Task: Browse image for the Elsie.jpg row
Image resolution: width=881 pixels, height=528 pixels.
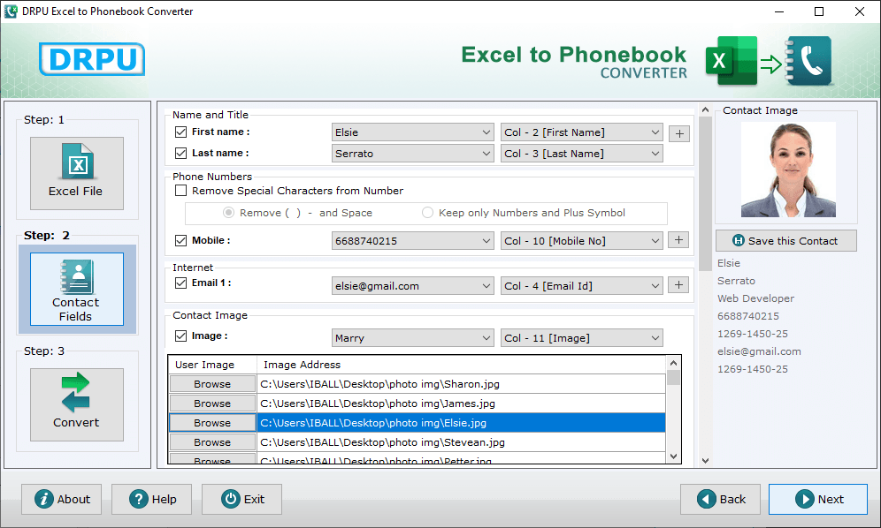Action: (x=212, y=423)
